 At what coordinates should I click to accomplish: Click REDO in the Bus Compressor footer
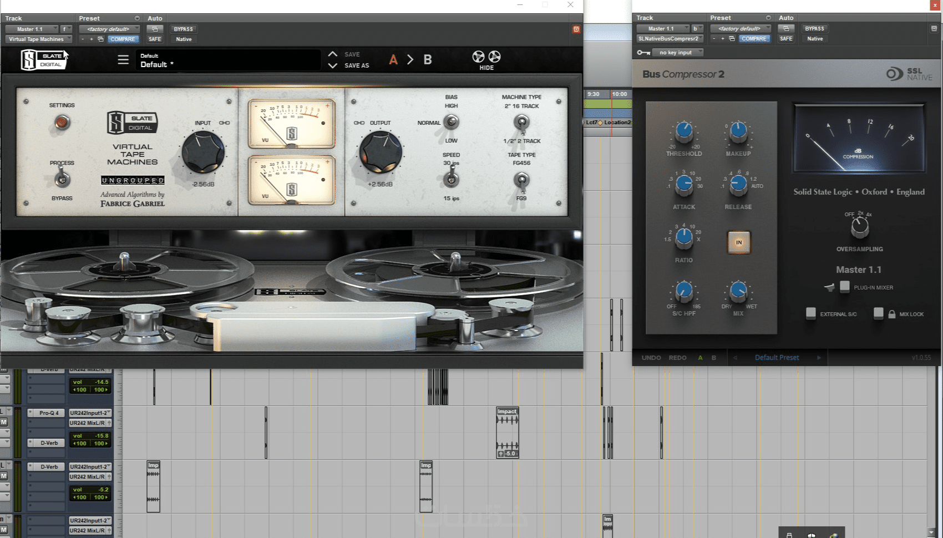point(677,358)
